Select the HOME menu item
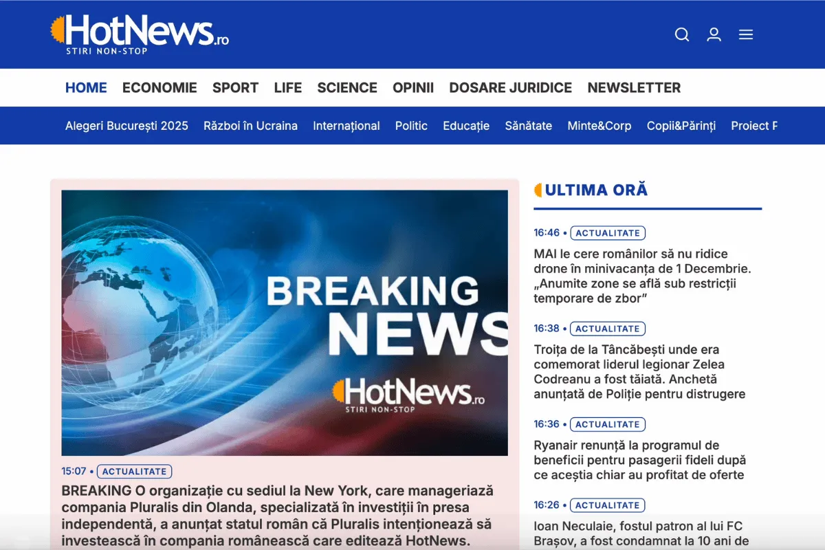The image size is (825, 550). [x=86, y=88]
